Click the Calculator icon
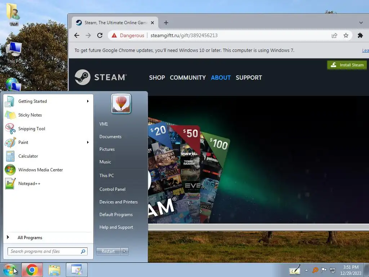This screenshot has height=277, width=369. tap(10, 156)
